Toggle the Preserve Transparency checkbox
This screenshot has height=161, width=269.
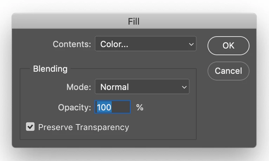click(31, 127)
